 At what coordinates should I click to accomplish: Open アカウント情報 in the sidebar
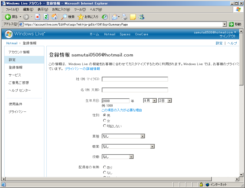pos(19,52)
